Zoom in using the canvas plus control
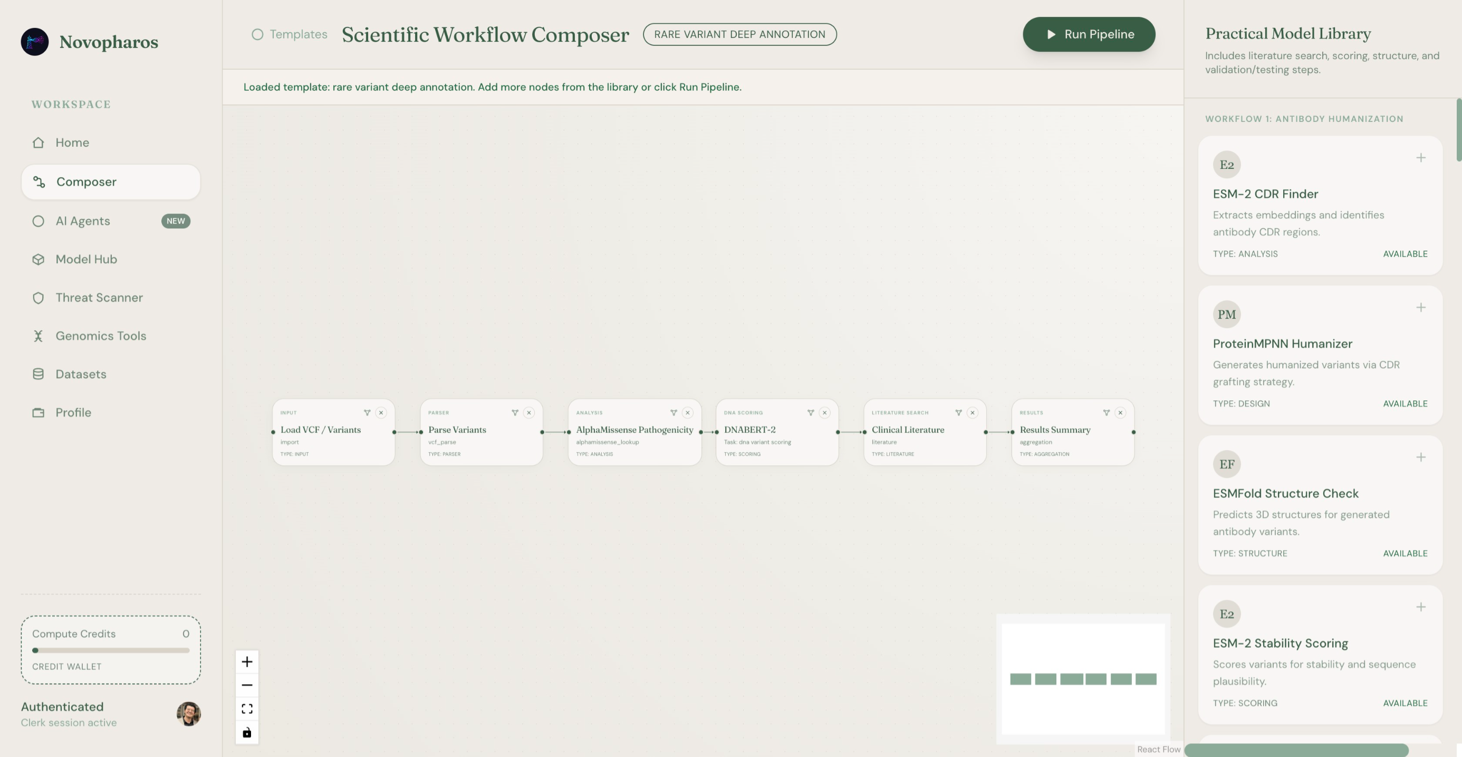Image resolution: width=1462 pixels, height=757 pixels. point(247,661)
